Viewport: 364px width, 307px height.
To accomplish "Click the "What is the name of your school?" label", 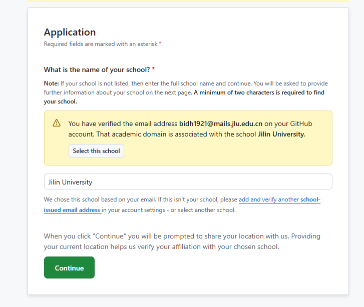I will click(97, 69).
